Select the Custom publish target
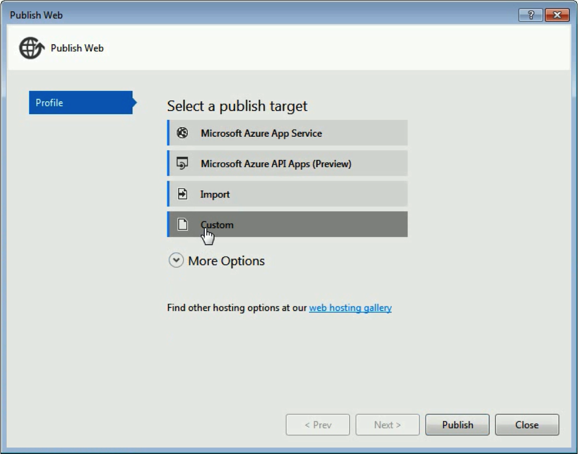 click(x=287, y=224)
